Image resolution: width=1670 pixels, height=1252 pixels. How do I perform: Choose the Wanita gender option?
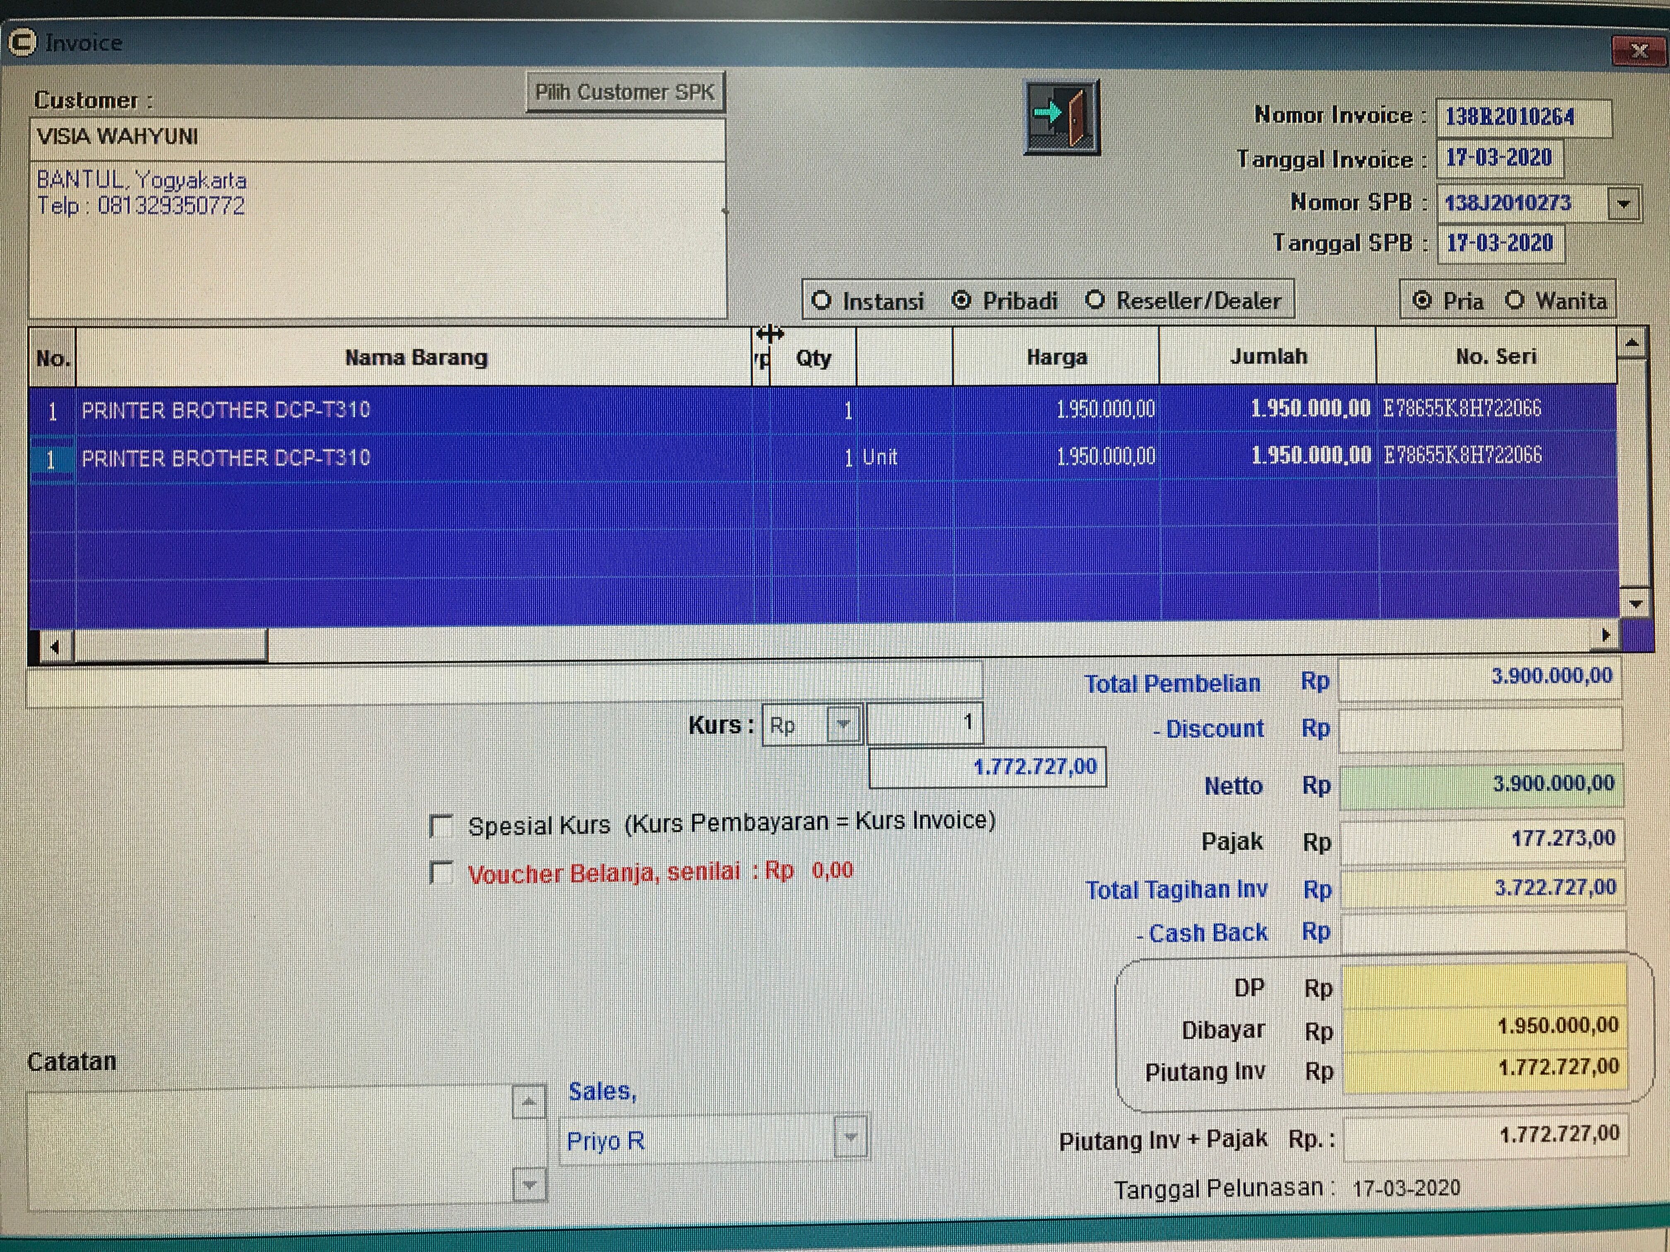(1515, 300)
